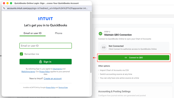The image size is (174, 98).
Task: Open the Intuit terms link
Action: click(x=57, y=69)
